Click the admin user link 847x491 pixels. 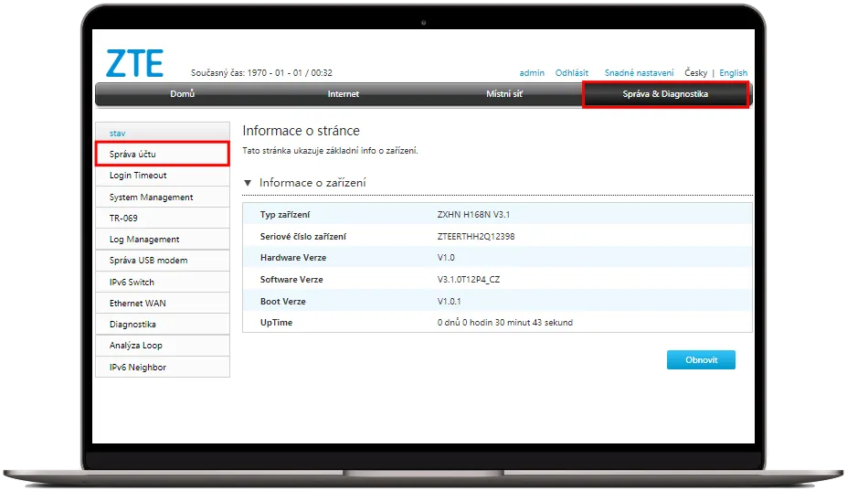point(532,73)
